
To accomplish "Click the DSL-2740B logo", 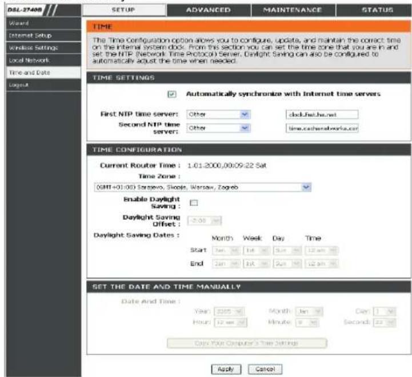I will 25,10.
